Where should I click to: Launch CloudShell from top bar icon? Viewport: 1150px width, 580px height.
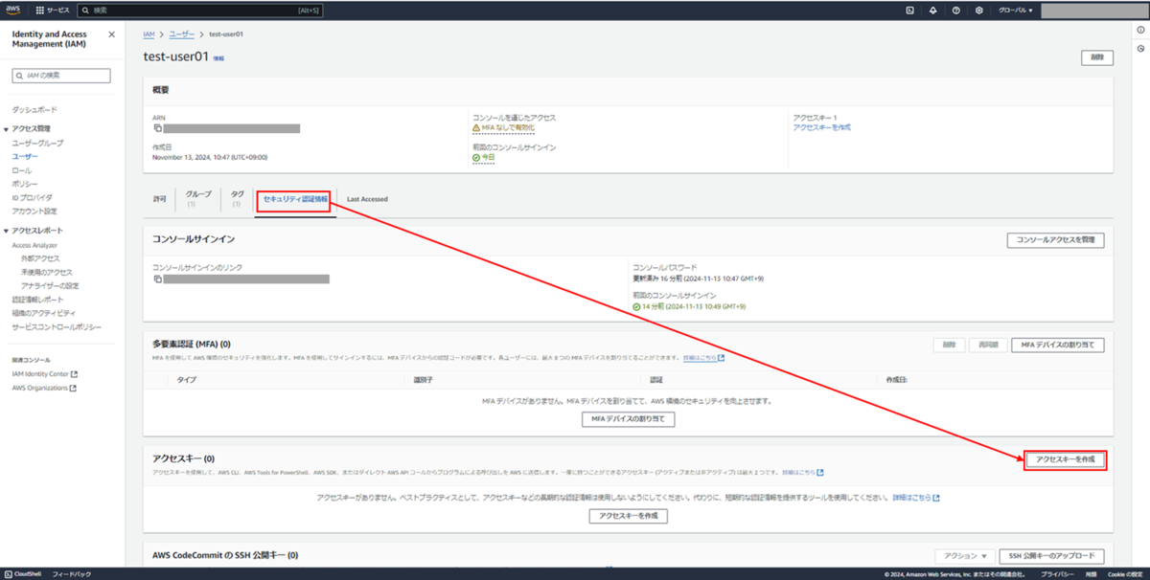[909, 10]
